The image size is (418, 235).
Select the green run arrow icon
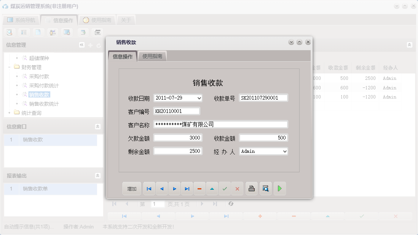tap(280, 188)
